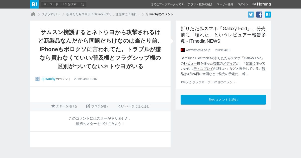Click comment timestamp 2019/04/18 12:07

(x=86, y=79)
